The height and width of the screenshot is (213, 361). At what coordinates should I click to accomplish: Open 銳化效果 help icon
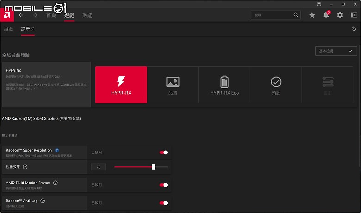(25, 167)
